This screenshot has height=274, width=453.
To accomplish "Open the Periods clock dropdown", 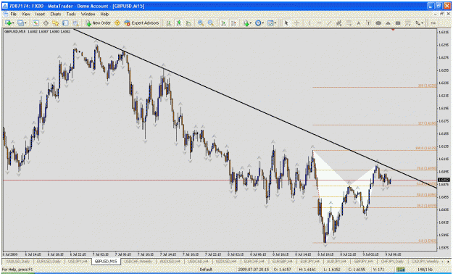I will (259, 23).
